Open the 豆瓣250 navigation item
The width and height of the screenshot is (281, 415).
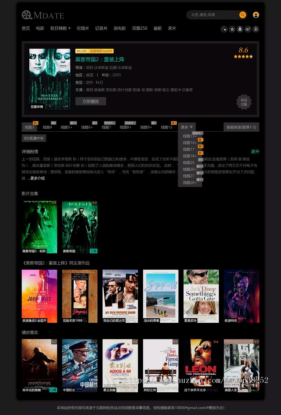tap(140, 28)
